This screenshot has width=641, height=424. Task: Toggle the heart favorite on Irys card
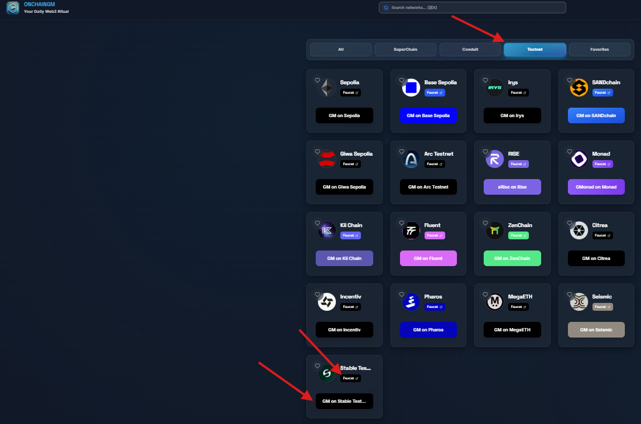click(485, 80)
